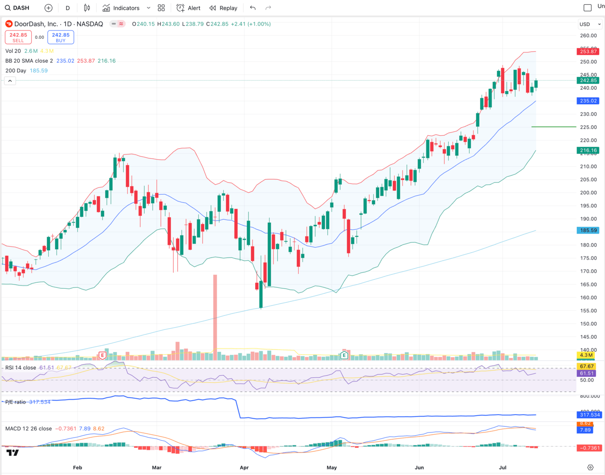This screenshot has width=605, height=475.
Task: Click the February earnings E marker
Action: [102, 356]
